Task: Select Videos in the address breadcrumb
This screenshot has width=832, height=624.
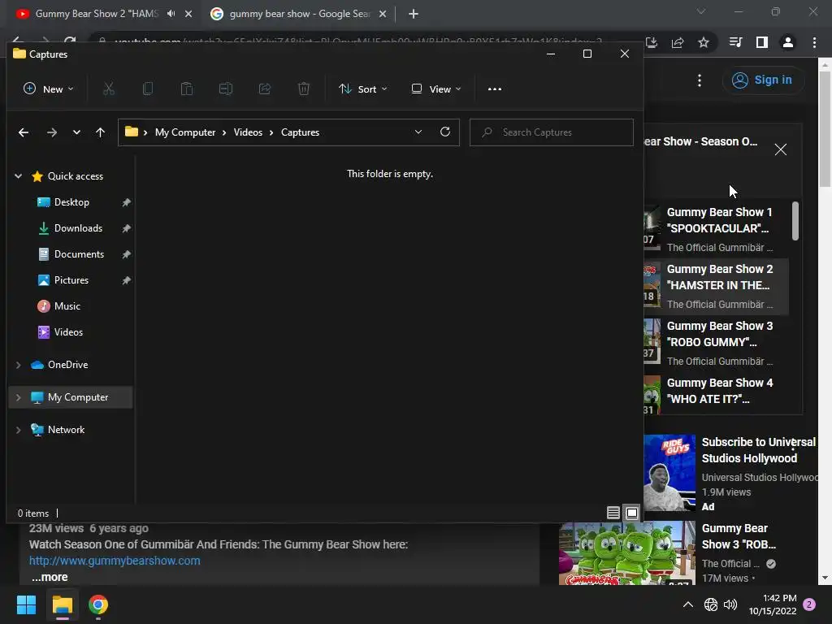Action: tap(248, 132)
